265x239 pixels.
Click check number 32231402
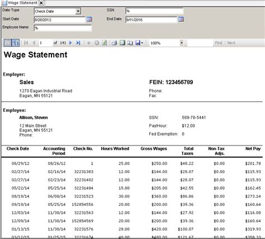(84, 180)
